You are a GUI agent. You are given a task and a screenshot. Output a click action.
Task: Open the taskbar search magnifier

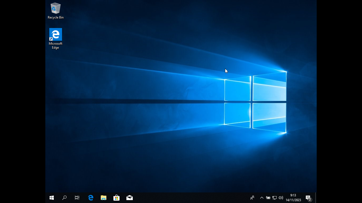(x=64, y=198)
